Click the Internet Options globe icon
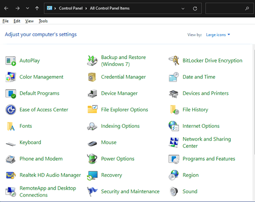This screenshot has width=255, height=202. click(173, 126)
